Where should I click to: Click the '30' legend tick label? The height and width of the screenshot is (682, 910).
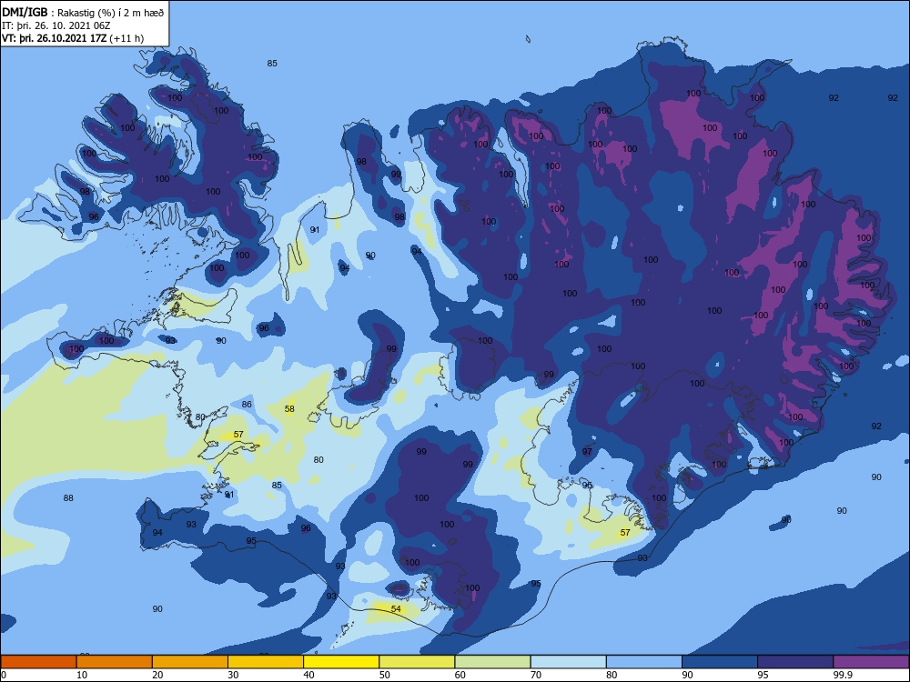[x=233, y=675]
